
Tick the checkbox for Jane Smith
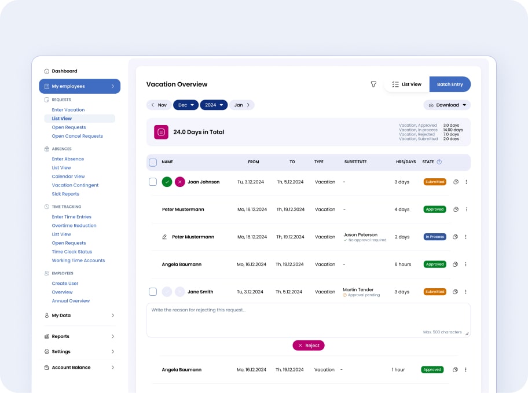pos(153,292)
